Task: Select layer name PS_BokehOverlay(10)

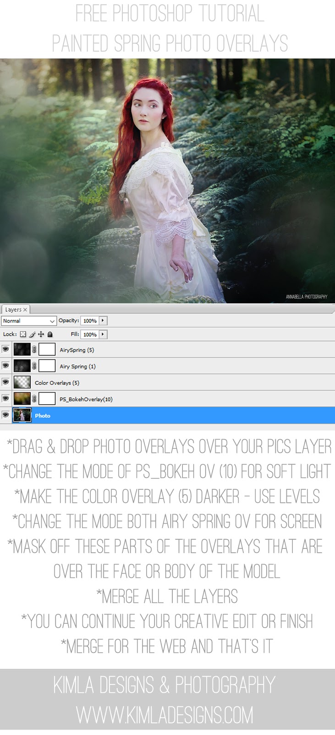Action: click(x=86, y=399)
